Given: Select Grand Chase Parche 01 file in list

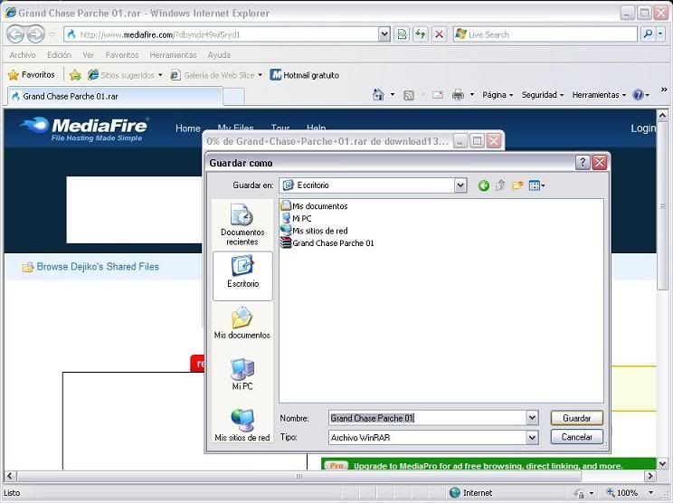Looking at the screenshot, I should coord(332,243).
